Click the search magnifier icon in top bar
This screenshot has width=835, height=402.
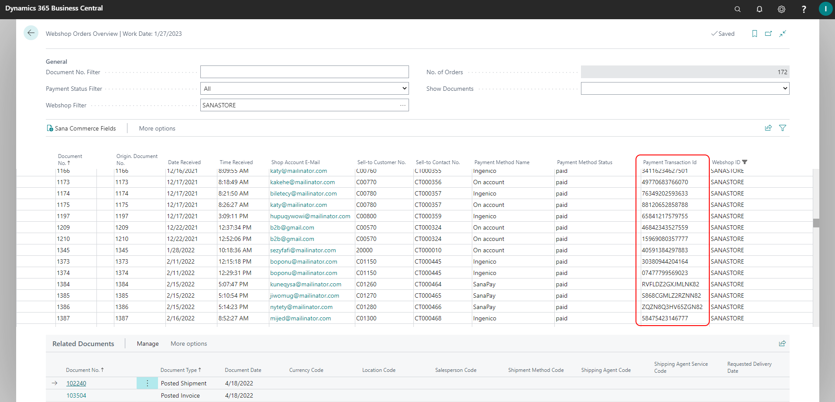point(738,9)
